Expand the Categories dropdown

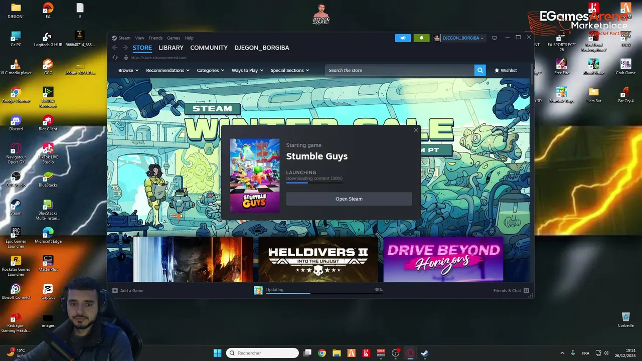point(211,70)
